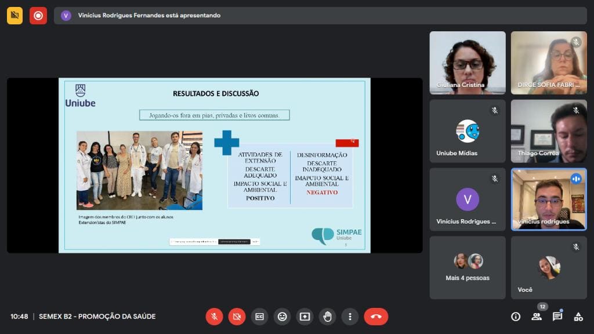Click the meeting name SEMEX B2 - PROMOÇÃO DA SAÚDE

tap(97, 316)
